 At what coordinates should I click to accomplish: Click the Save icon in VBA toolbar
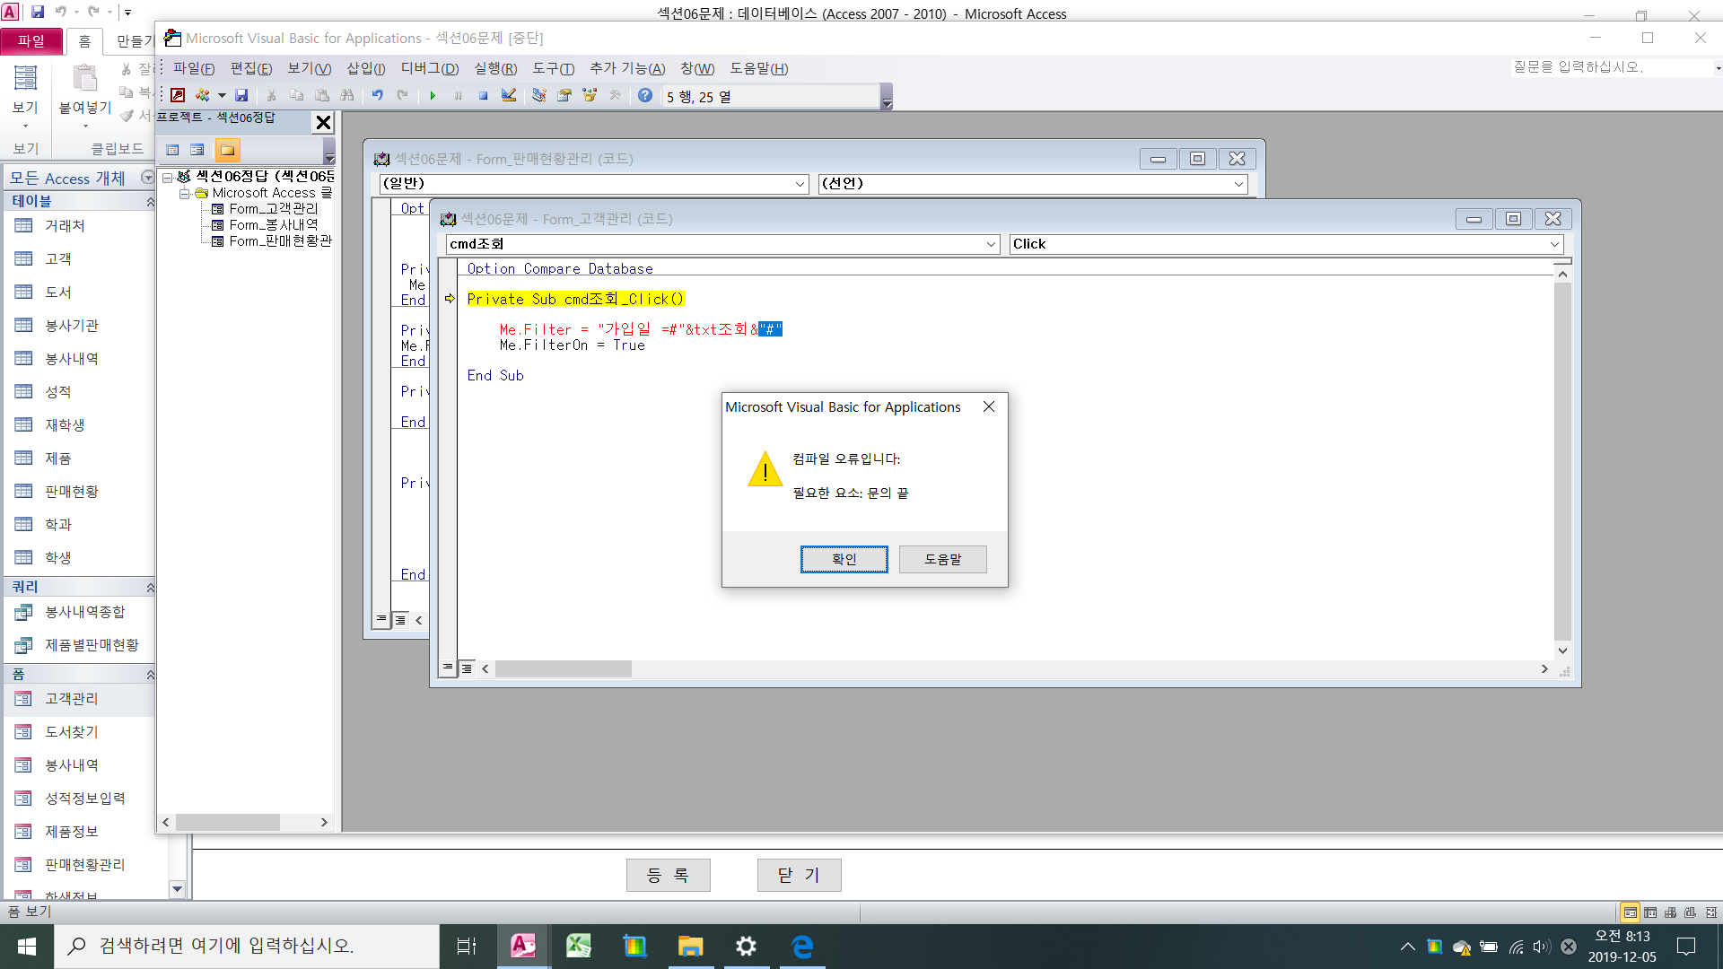pos(241,95)
